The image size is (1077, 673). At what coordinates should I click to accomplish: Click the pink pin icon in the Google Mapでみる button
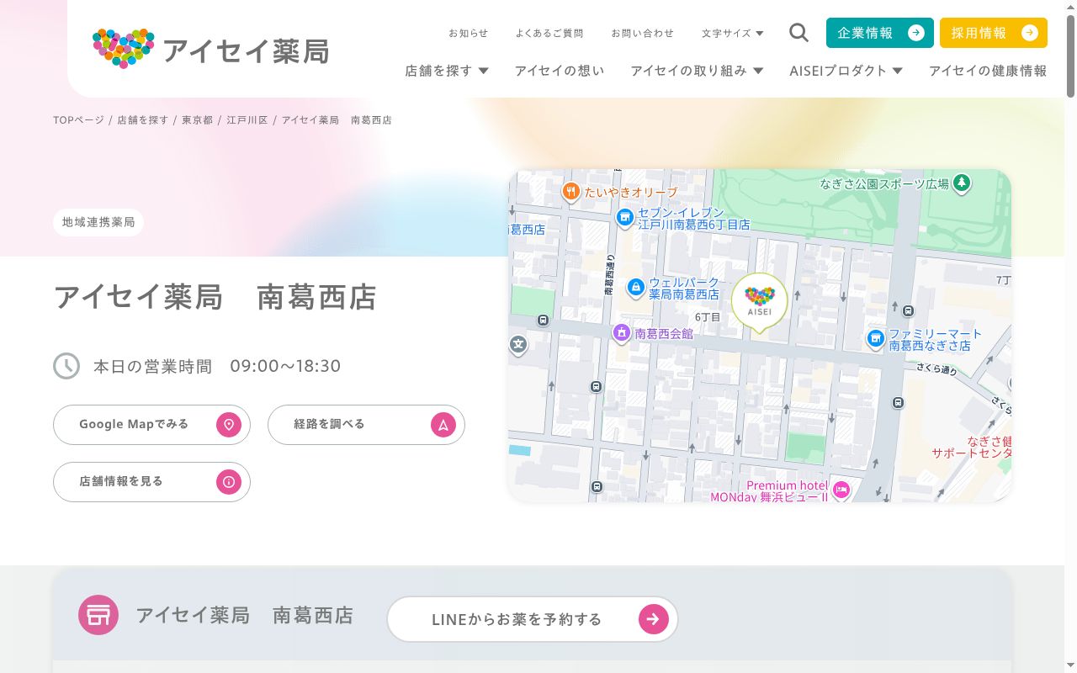point(229,425)
